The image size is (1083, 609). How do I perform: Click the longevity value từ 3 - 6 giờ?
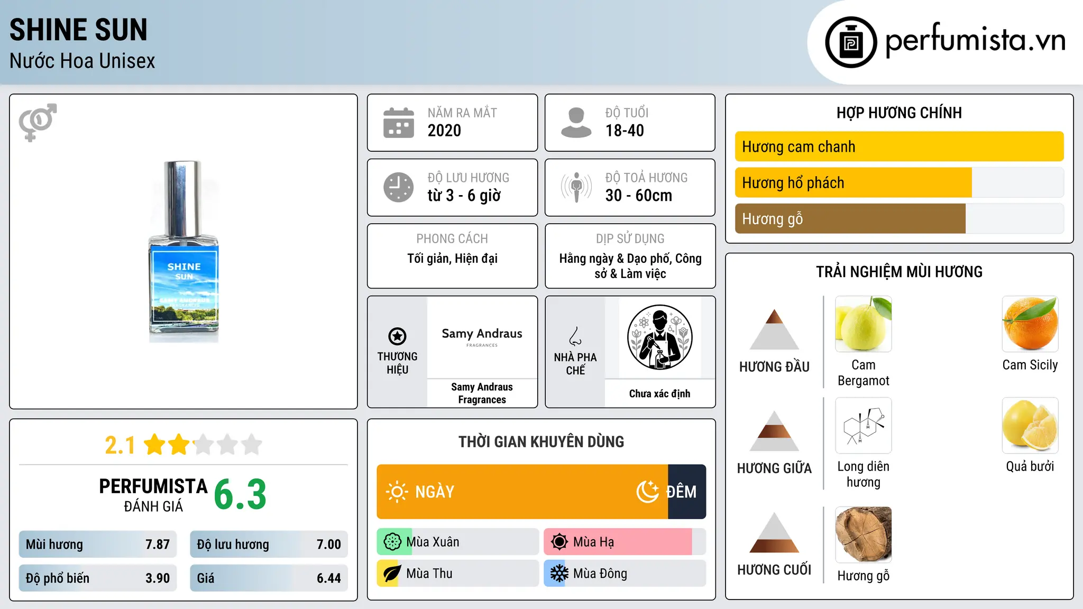pos(464,196)
